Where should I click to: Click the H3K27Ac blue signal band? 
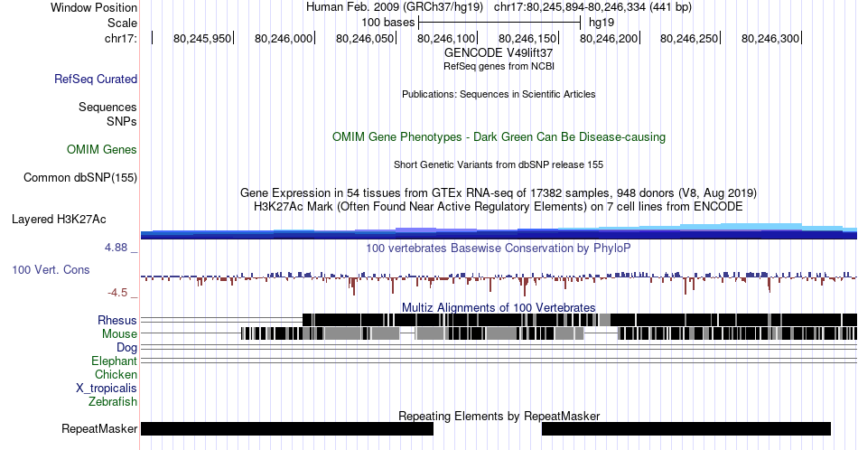point(499,232)
